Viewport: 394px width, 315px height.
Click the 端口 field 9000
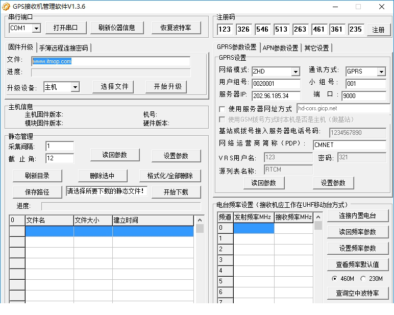[x=364, y=96]
